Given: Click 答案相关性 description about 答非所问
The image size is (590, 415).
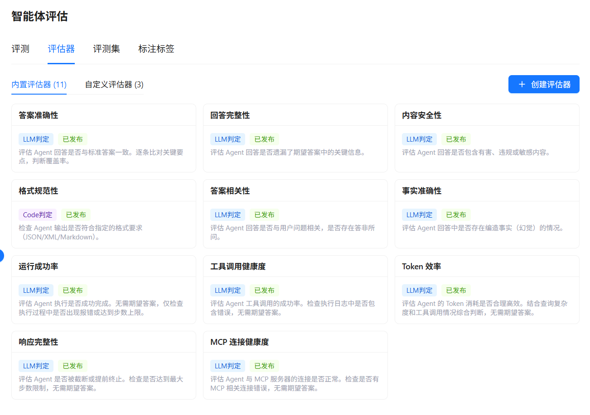Looking at the screenshot, I should coord(293,232).
